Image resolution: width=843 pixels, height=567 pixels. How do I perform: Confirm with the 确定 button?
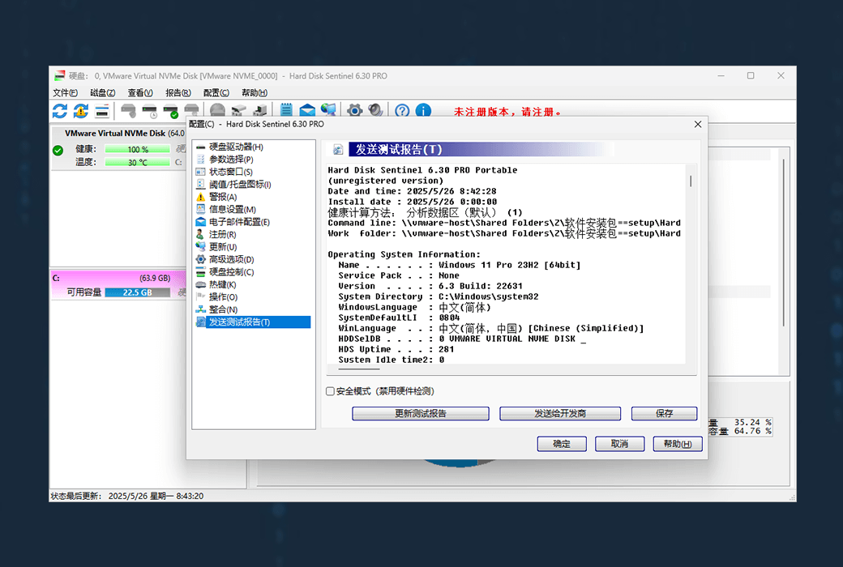[x=561, y=444]
